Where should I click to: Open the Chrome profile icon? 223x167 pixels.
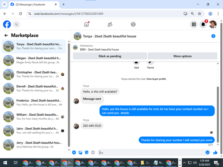pos(210,14)
